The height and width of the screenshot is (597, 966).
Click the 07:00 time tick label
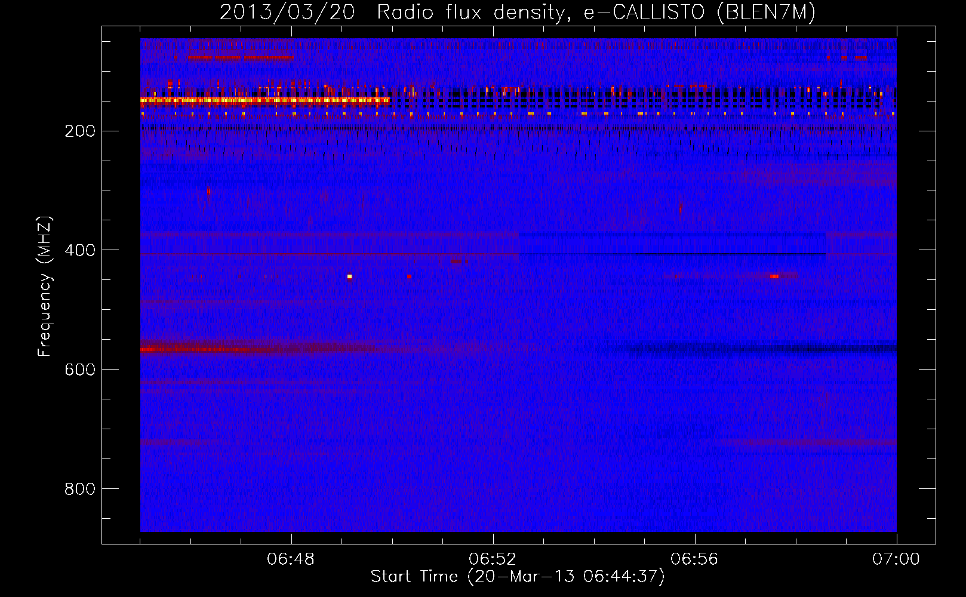896,559
